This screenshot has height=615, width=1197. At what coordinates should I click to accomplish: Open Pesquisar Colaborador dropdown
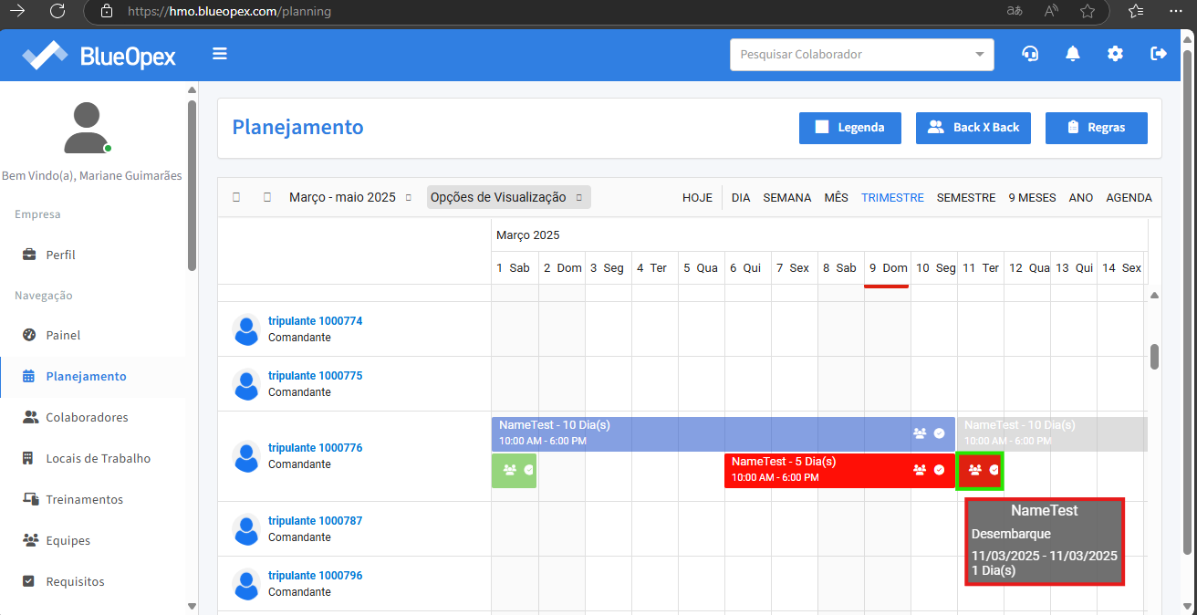point(862,55)
